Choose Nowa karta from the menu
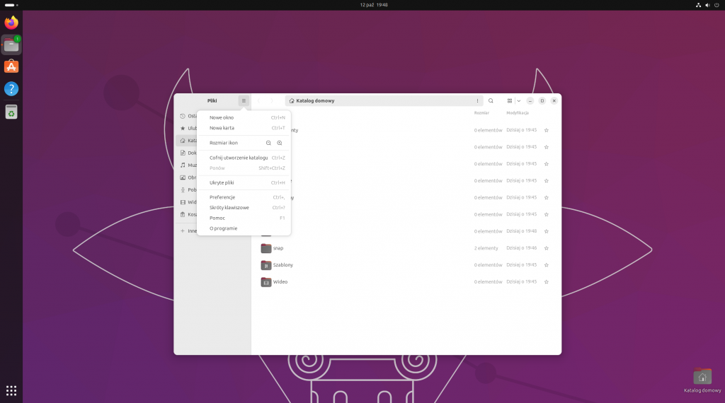The height and width of the screenshot is (403, 725). (244, 128)
